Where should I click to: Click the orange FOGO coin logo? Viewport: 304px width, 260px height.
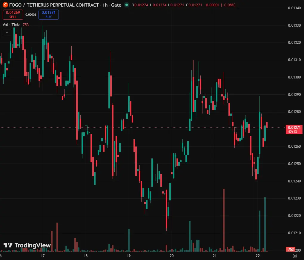pyautogui.click(x=5, y=5)
